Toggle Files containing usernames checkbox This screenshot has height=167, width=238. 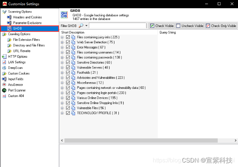point(68,53)
